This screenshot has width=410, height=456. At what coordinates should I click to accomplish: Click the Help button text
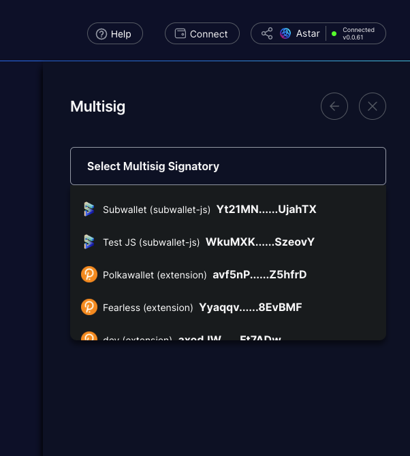[x=121, y=34]
